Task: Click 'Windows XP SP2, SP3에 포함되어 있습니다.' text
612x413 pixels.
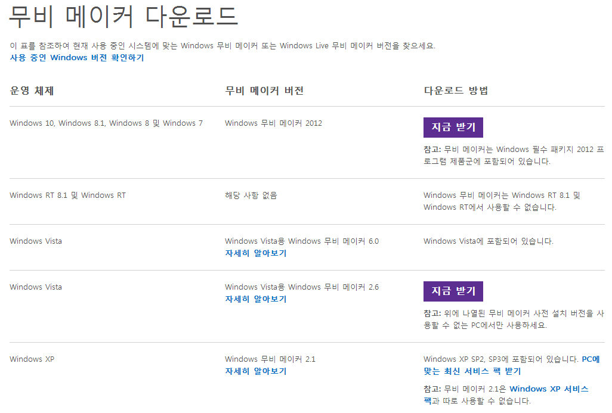Action: pos(501,359)
